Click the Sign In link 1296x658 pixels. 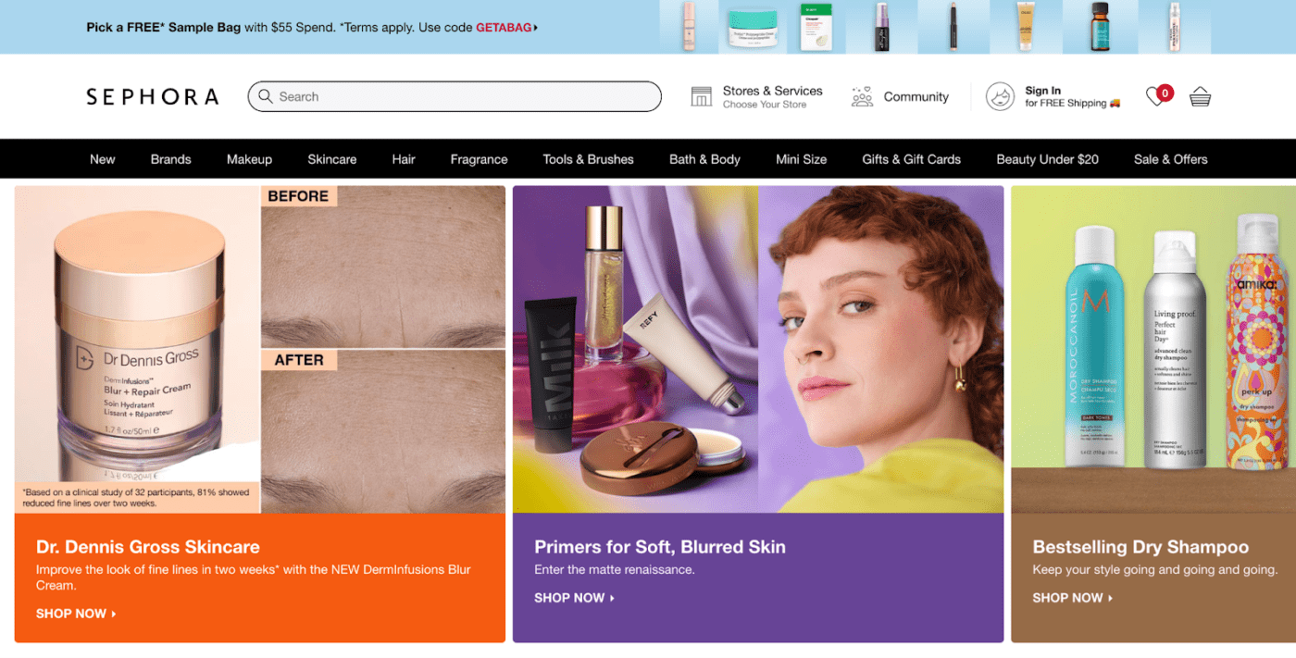pos(1043,91)
